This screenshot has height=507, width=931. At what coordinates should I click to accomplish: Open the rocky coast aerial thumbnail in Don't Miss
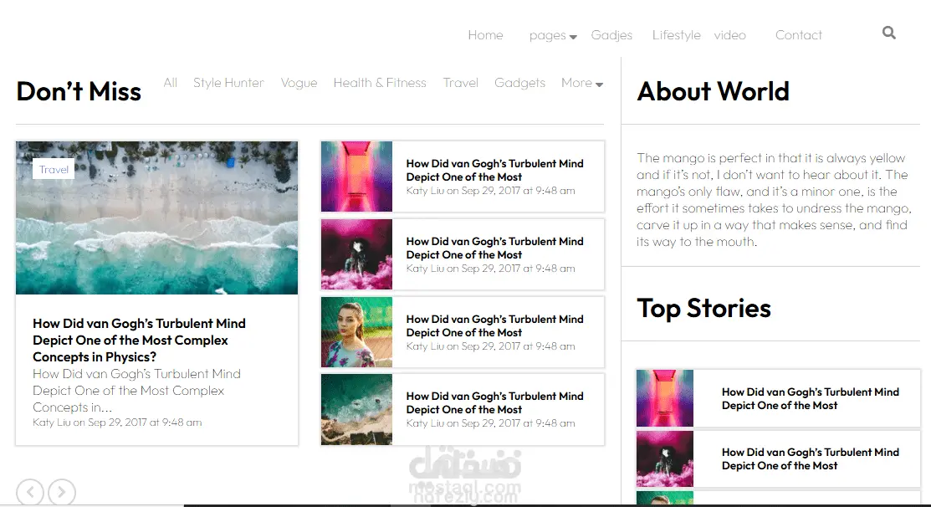(356, 409)
